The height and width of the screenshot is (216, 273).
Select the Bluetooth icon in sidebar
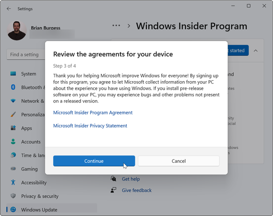(x=13, y=87)
